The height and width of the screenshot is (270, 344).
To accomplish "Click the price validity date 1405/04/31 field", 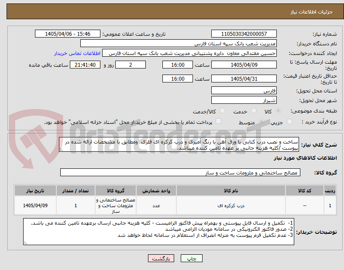I will point(244,79).
